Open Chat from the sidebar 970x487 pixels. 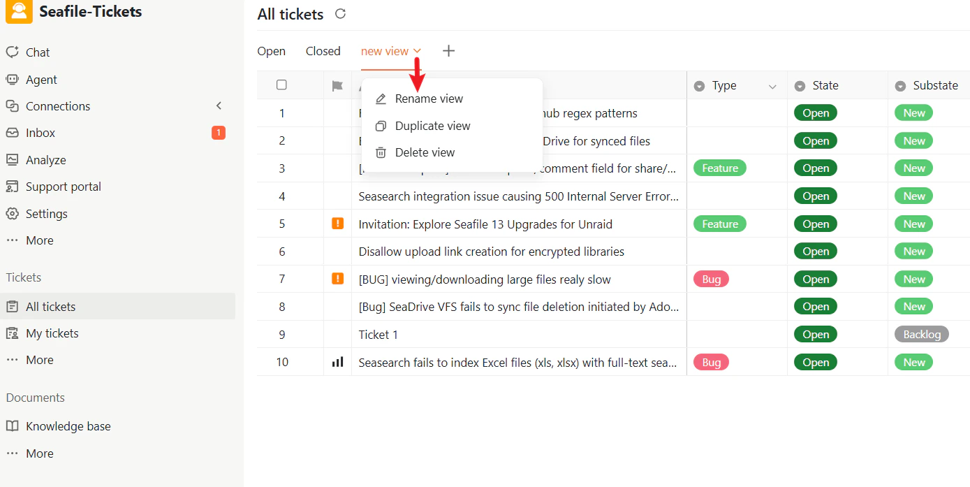pos(38,52)
